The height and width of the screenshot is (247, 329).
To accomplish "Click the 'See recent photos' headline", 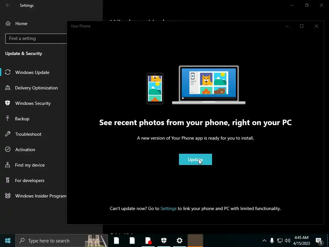I will (195, 123).
